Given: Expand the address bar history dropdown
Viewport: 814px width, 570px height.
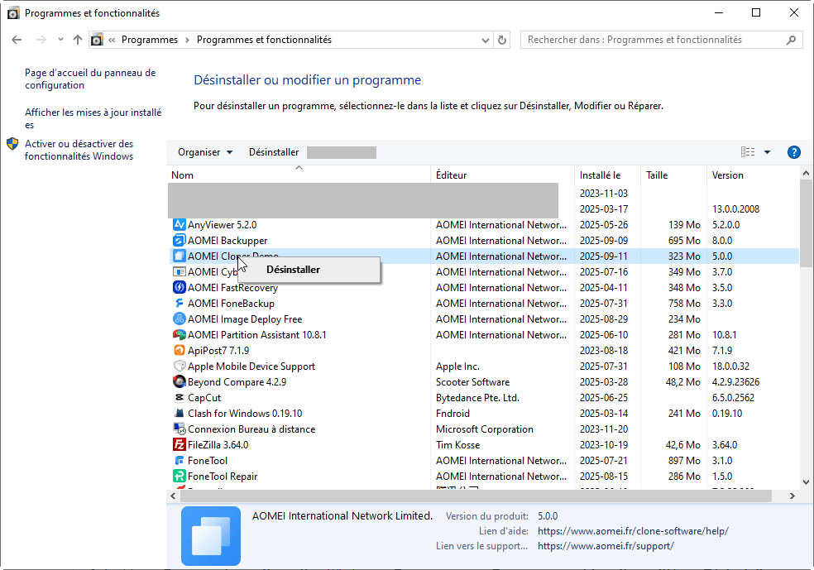Looking at the screenshot, I should click(x=486, y=40).
